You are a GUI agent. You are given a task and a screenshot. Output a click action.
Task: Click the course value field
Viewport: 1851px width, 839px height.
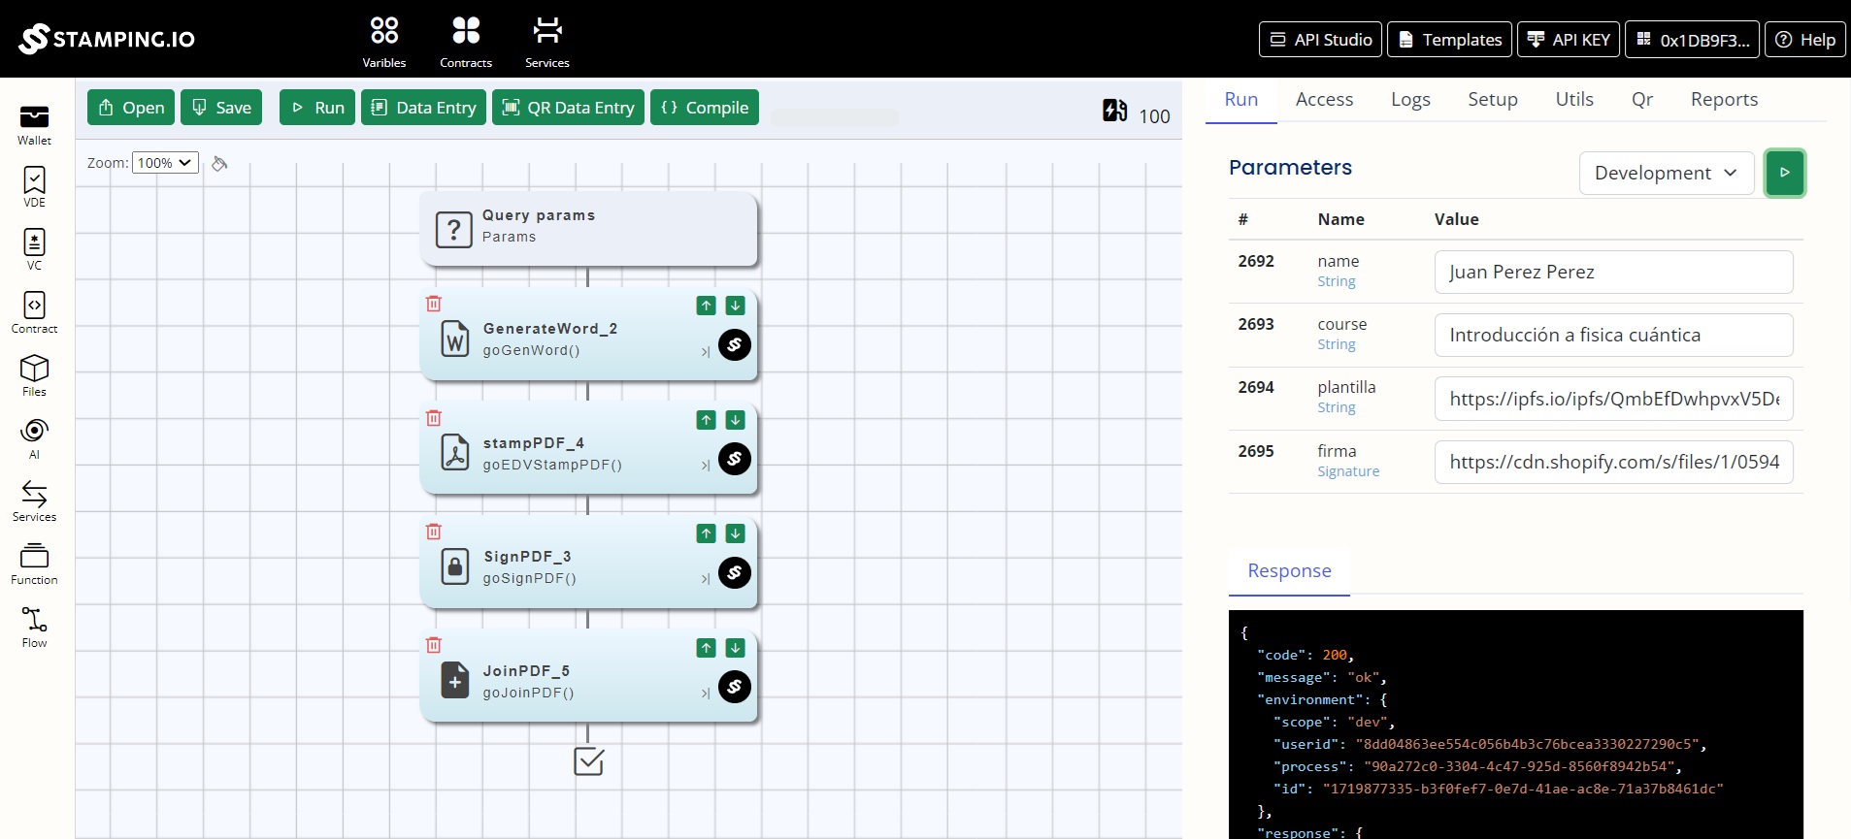coord(1613,335)
